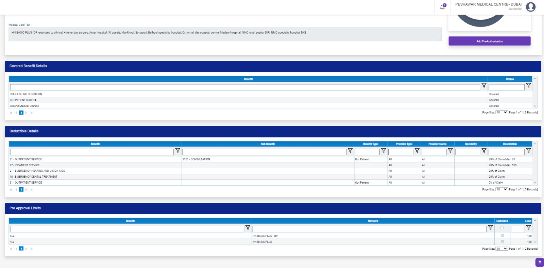Click the scroll-to-top arrow button
The height and width of the screenshot is (268, 544).
pos(540,262)
